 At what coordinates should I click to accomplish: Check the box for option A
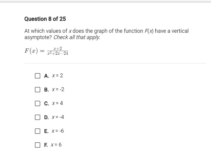[37, 76]
